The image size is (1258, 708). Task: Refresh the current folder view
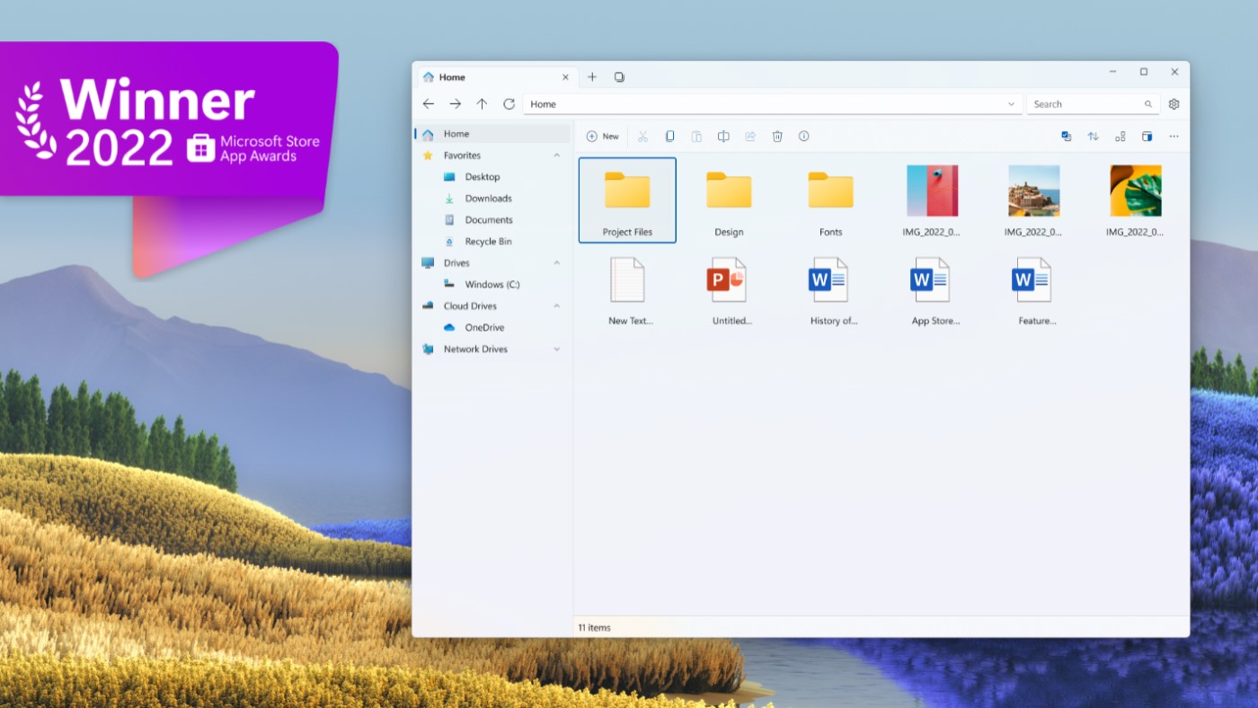pos(509,103)
